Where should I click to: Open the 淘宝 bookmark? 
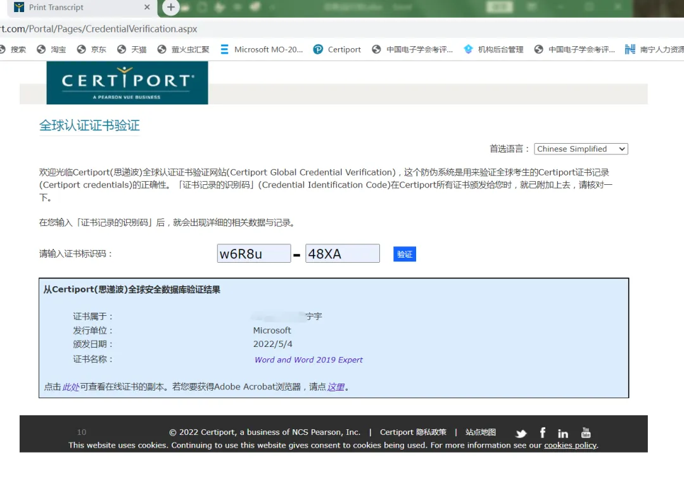coord(51,49)
